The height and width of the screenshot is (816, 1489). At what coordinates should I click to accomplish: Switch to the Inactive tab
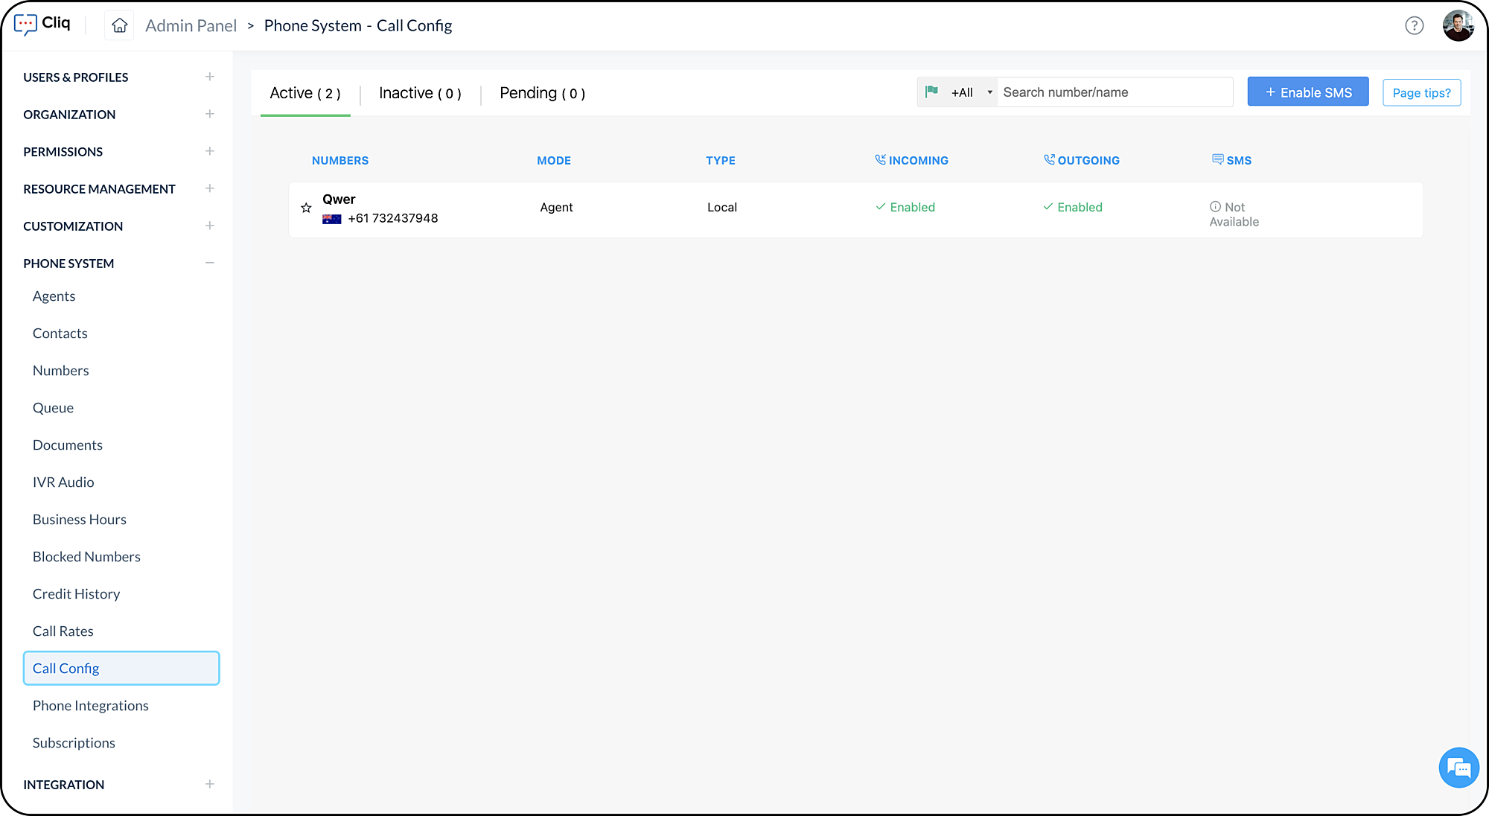[x=420, y=93]
